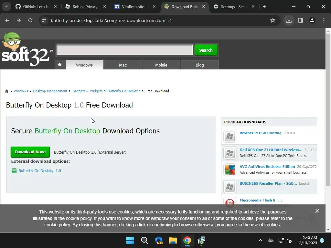Screen dimensions: 331x248
Task: Open Butterfly On Desktop breadcrumb link
Action: pos(124,91)
